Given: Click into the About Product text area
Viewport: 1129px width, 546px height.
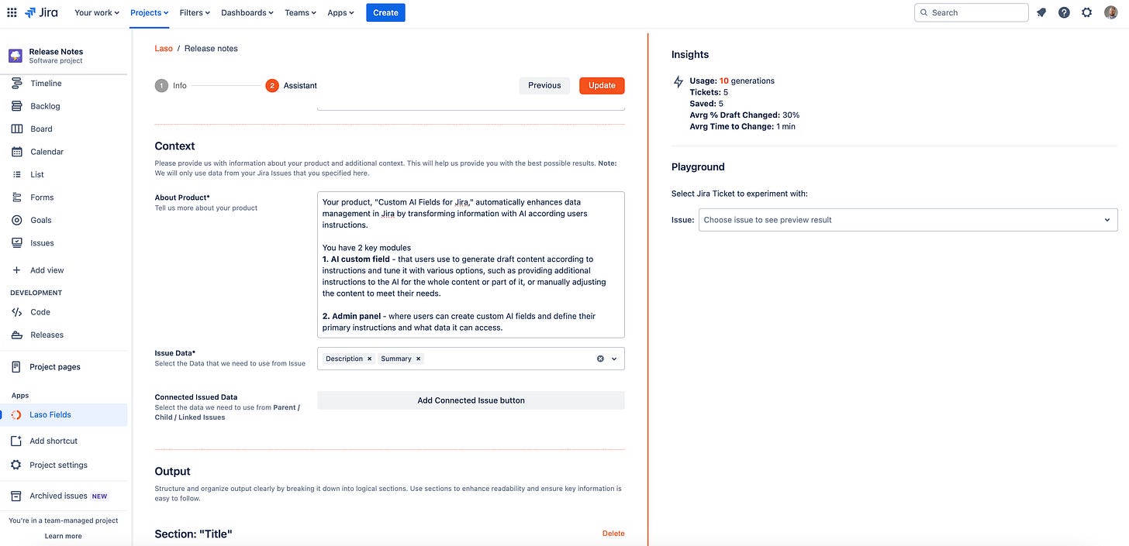Looking at the screenshot, I should coord(471,265).
